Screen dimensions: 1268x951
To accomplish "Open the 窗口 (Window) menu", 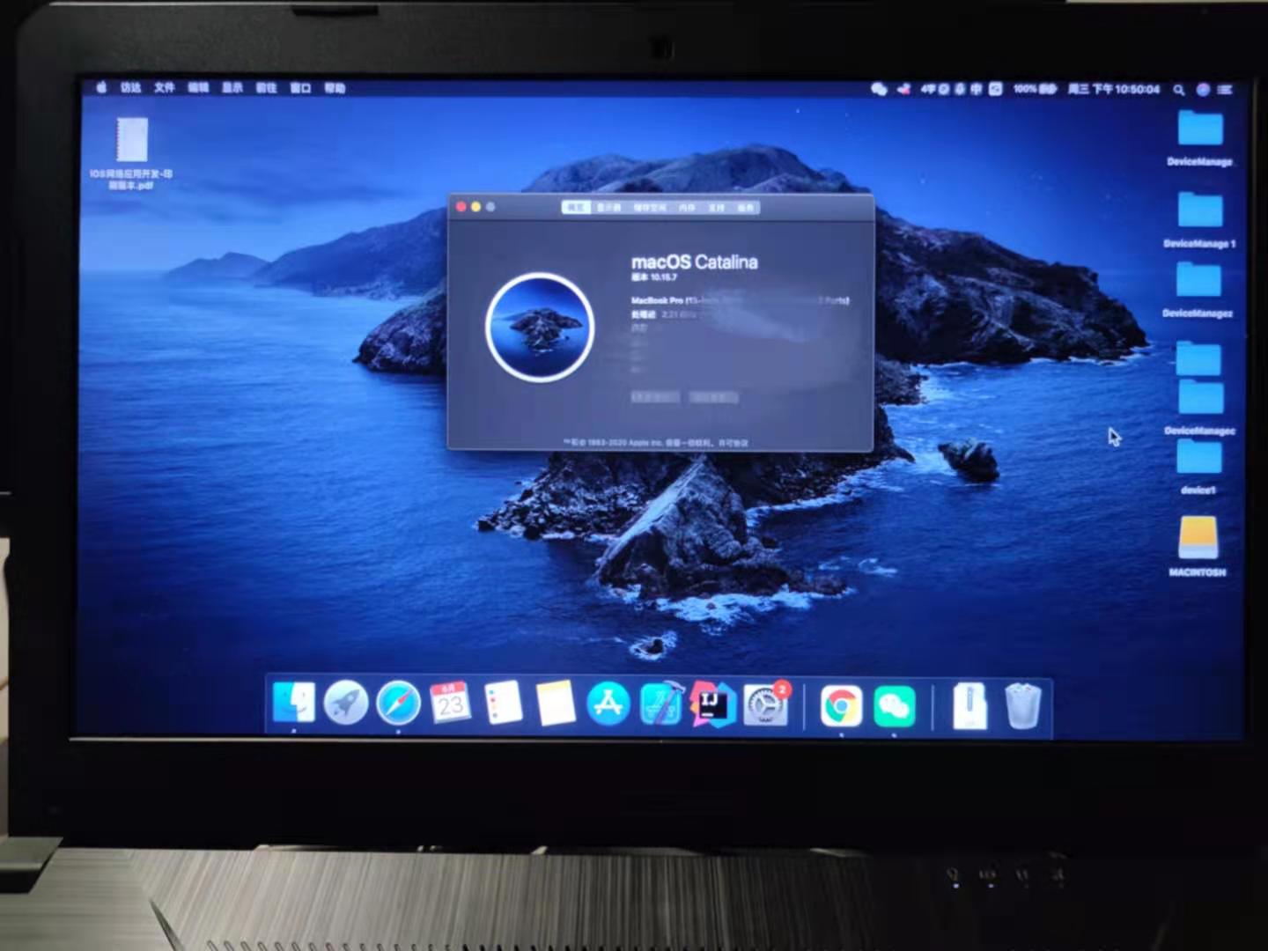I will 300,88.
